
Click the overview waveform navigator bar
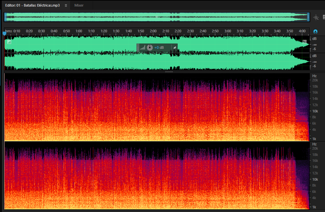157,17
